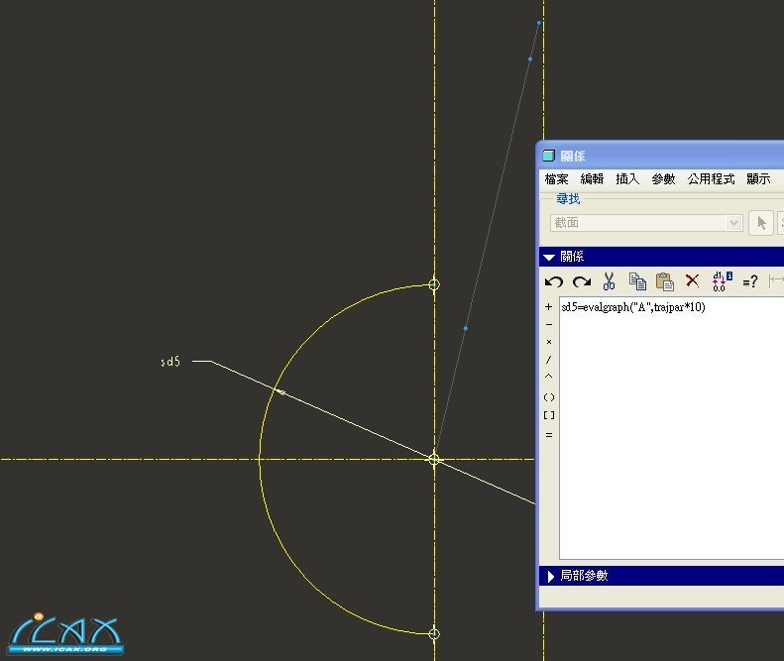Toggle dimension names and values display icon
This screenshot has width=784, height=661.
[722, 282]
